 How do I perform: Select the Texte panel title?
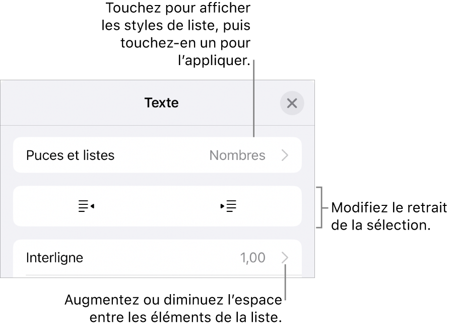161,102
